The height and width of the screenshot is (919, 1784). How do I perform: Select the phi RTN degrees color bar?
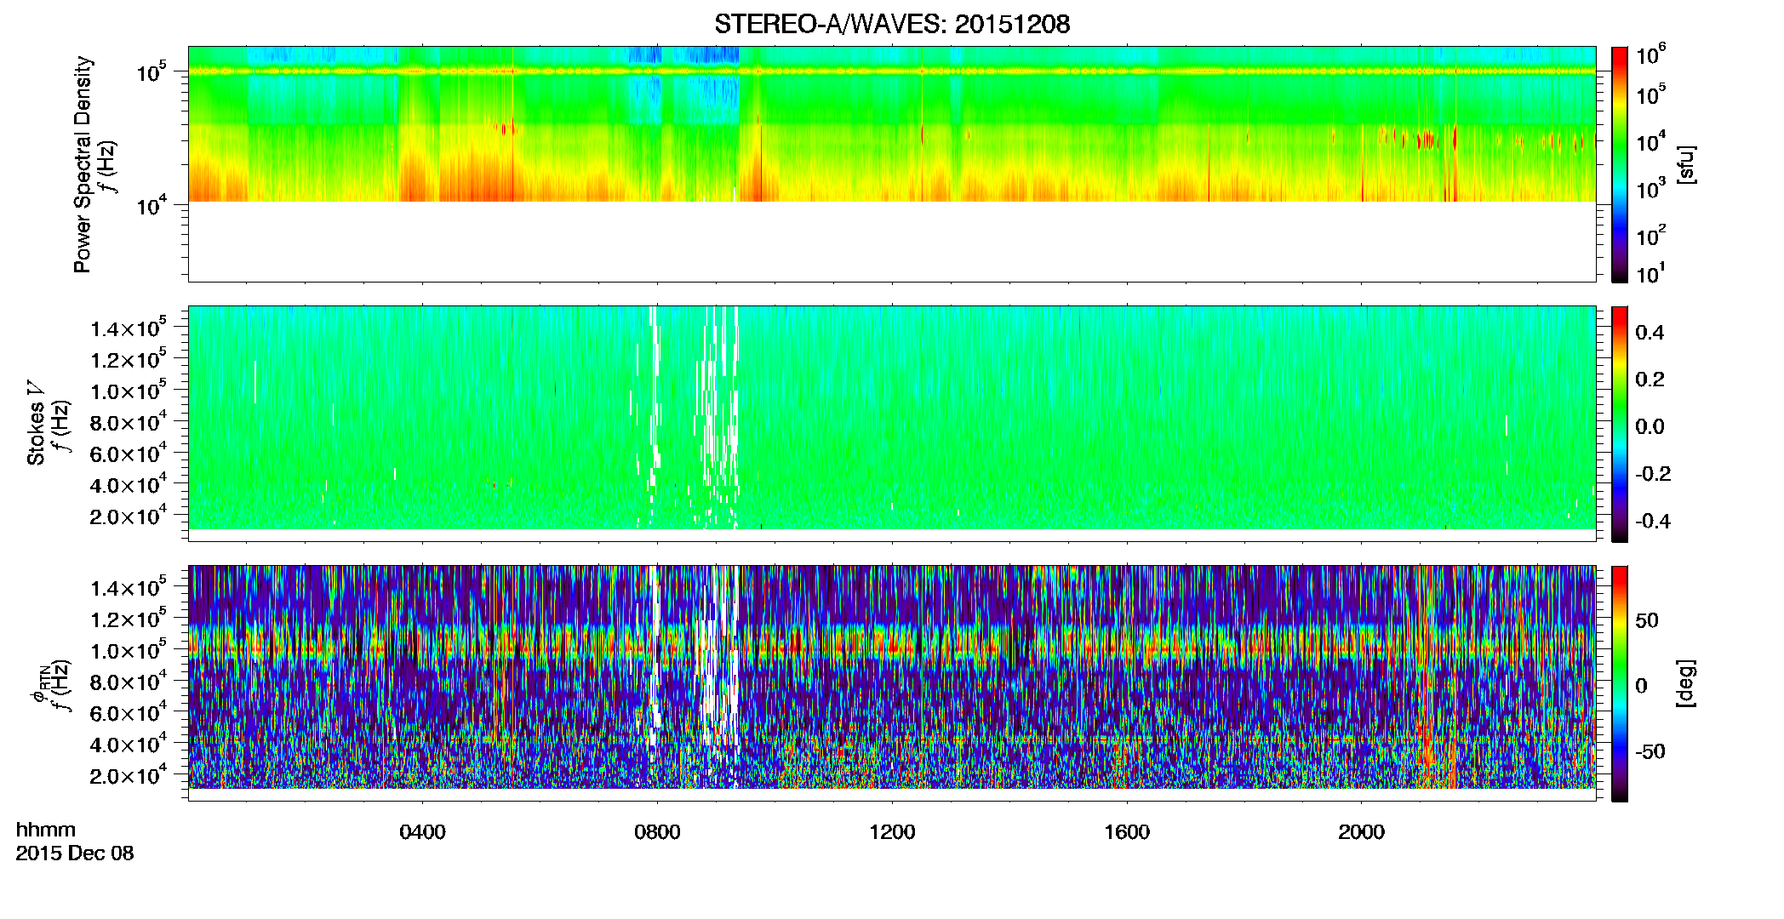click(x=1619, y=683)
